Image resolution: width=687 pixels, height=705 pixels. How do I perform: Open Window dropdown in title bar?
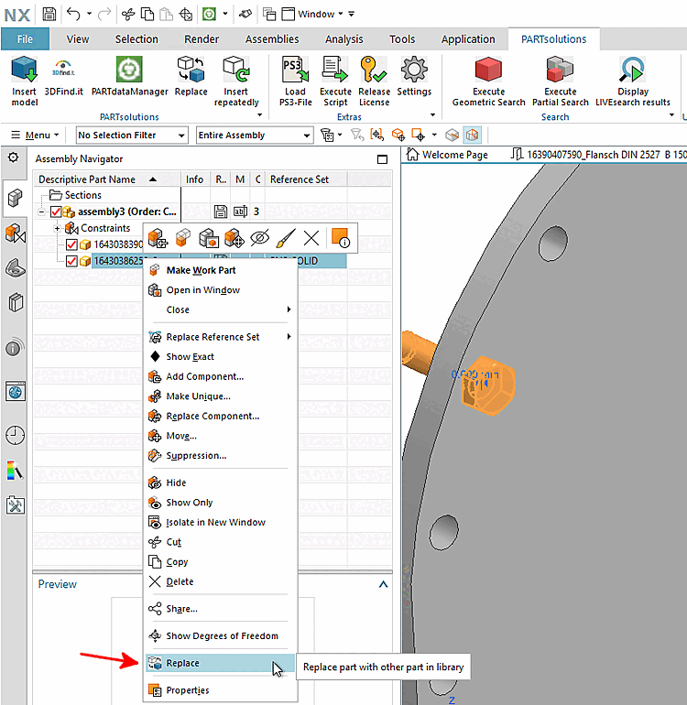click(x=320, y=14)
